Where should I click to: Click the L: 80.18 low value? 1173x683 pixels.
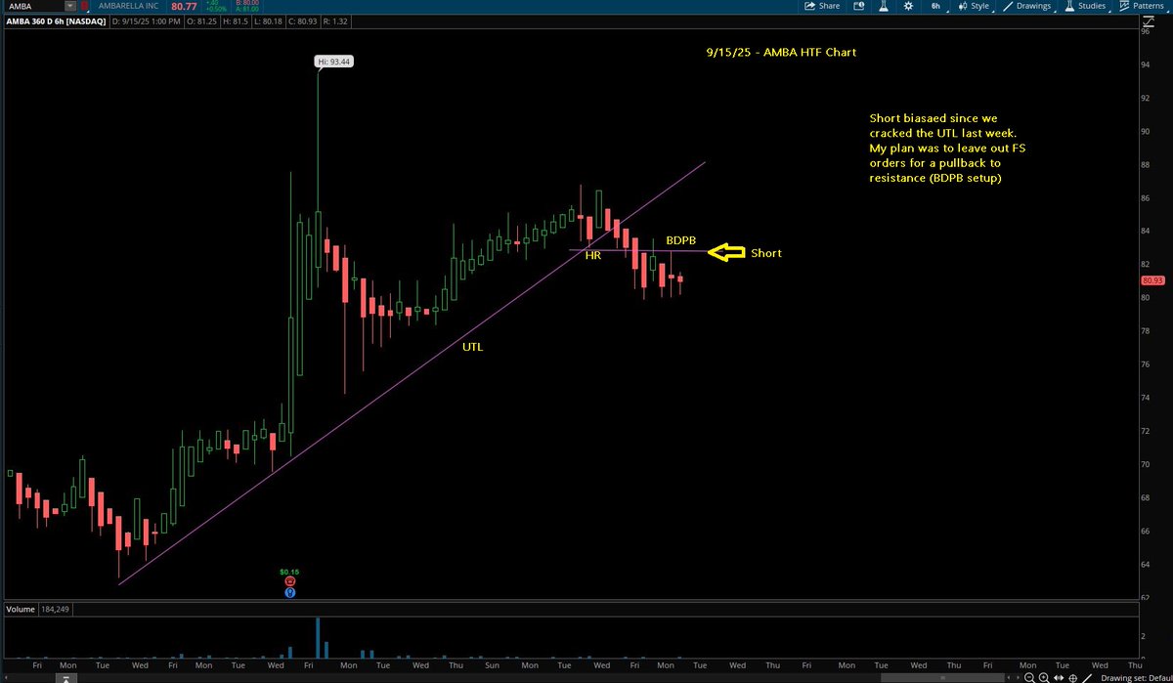coord(268,21)
